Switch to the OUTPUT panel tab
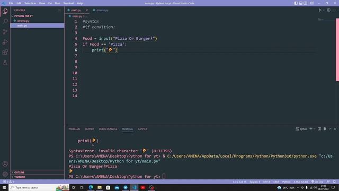 90,129
